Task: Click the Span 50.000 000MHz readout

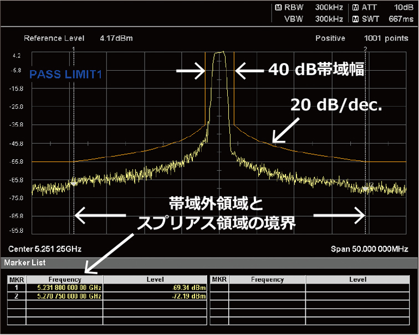Action: coord(369,249)
